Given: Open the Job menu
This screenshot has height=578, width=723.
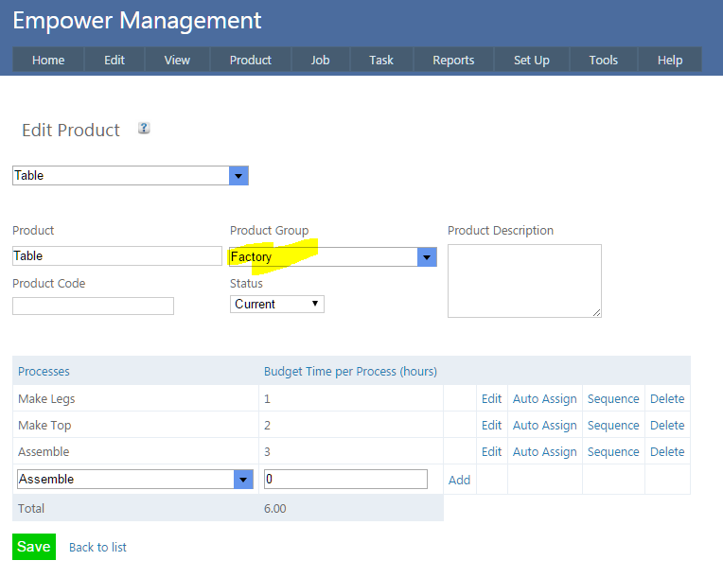Looking at the screenshot, I should (320, 60).
